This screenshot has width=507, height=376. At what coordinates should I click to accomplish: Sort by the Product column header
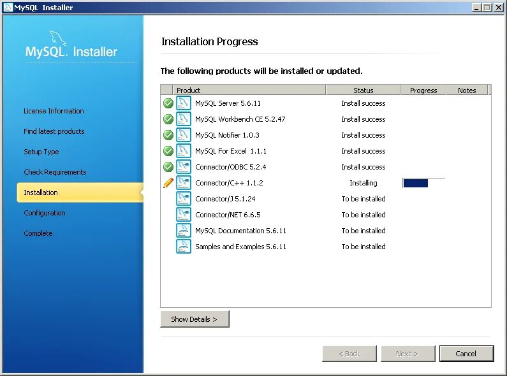point(249,90)
